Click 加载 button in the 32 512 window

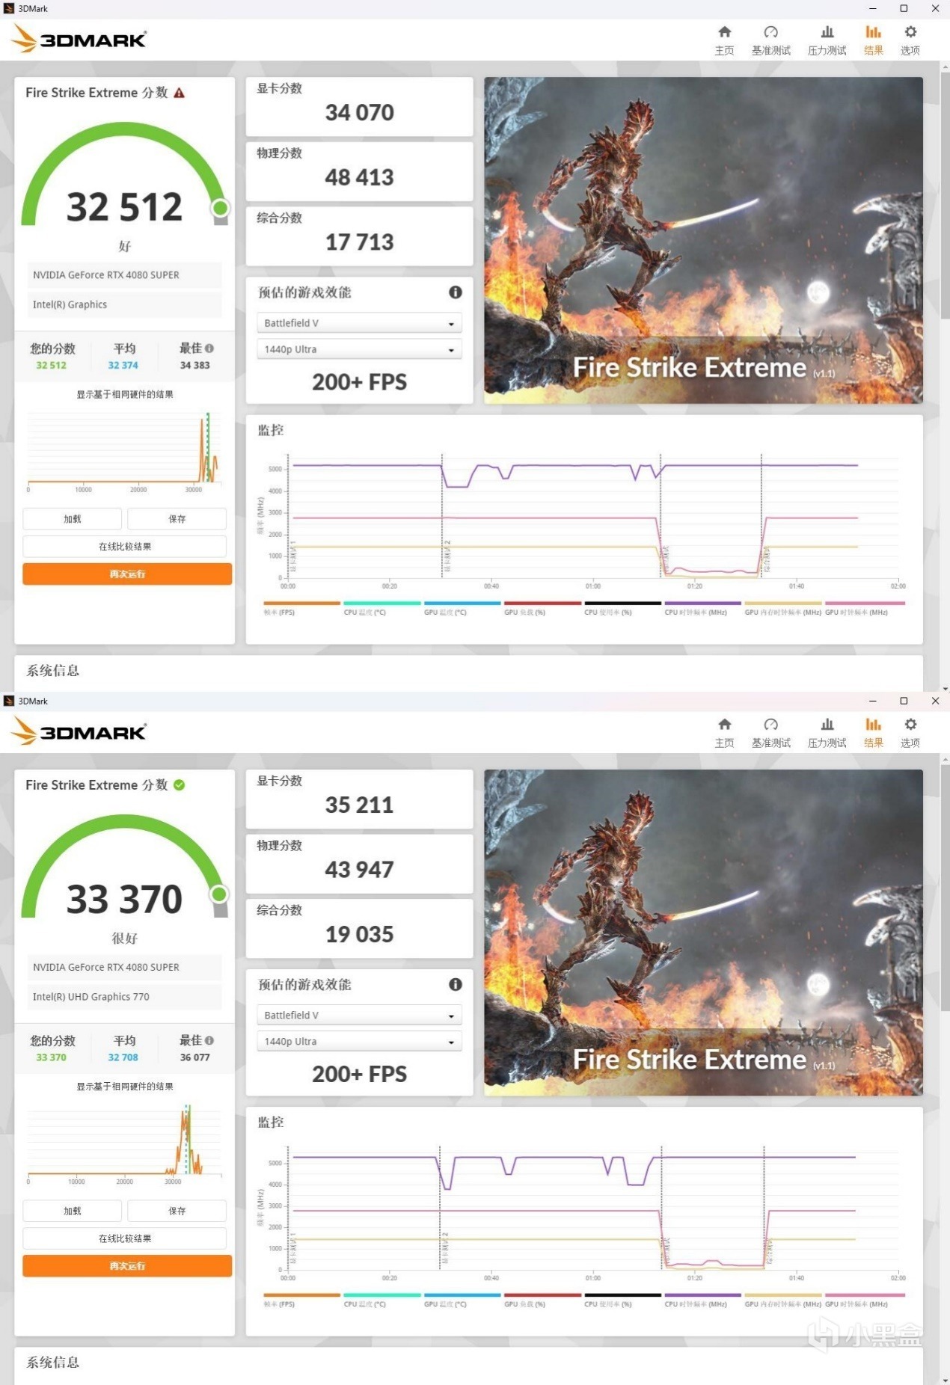[73, 519]
